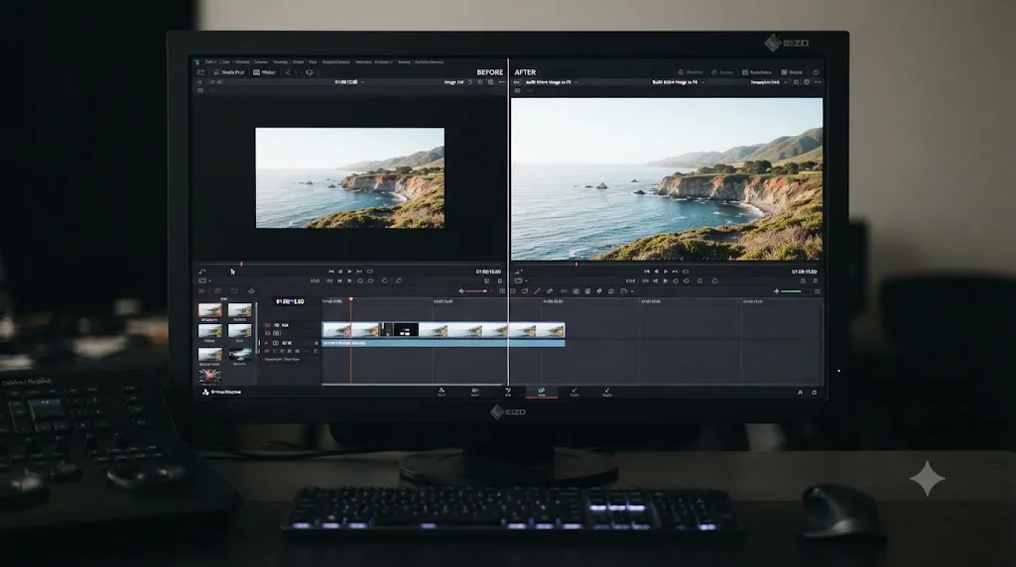Open the timecode dropdown above the BEFORE viewer
This screenshot has height=567, width=1016.
coord(349,82)
